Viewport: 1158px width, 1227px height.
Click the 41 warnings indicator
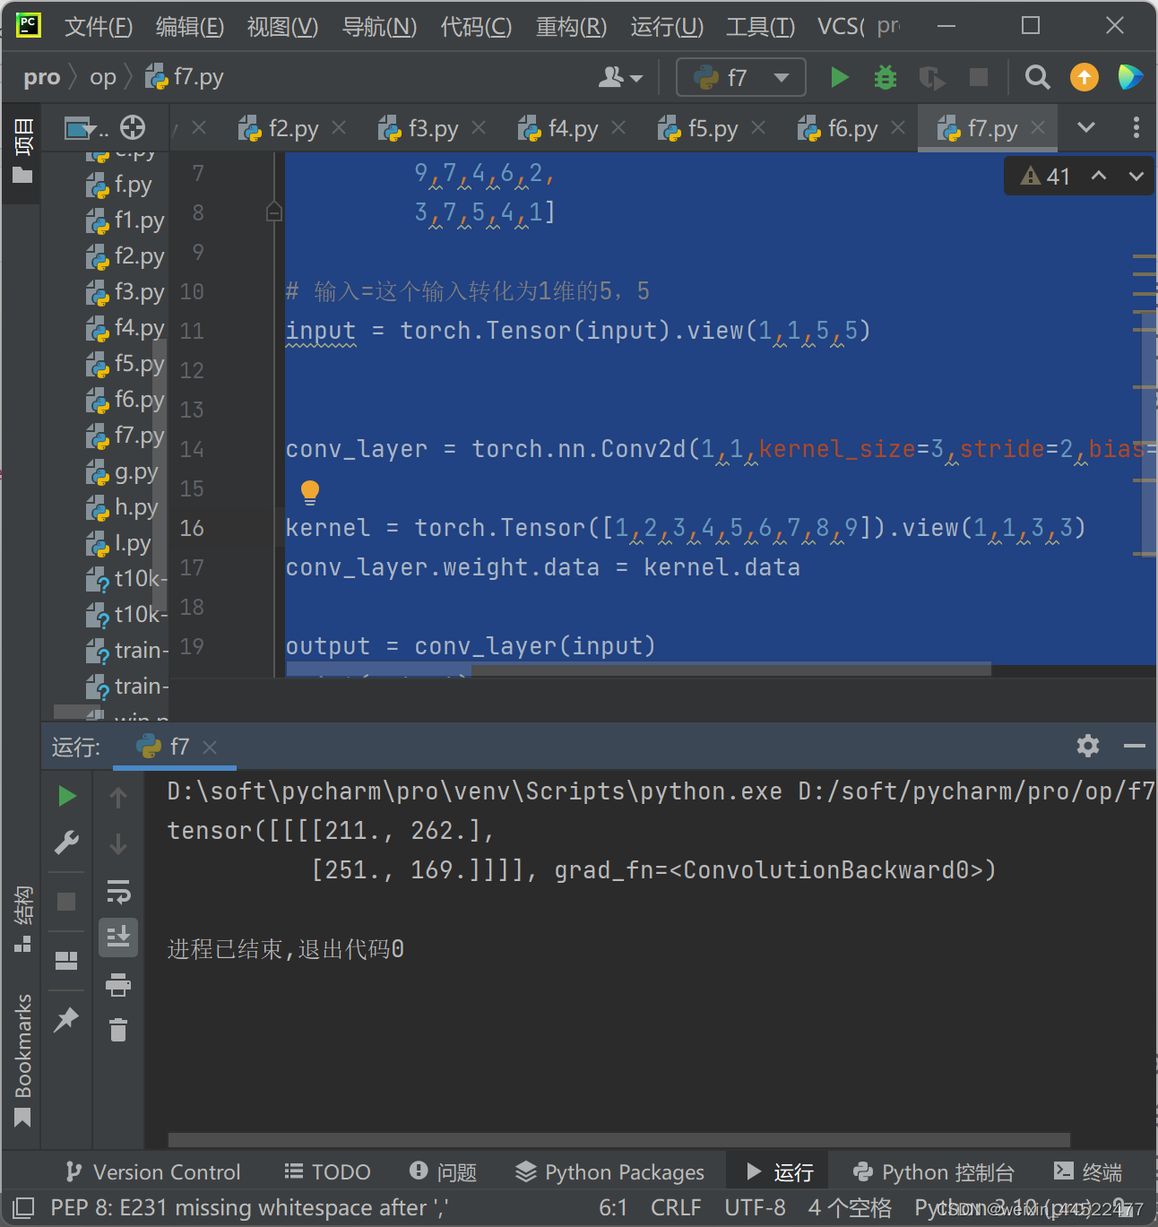1045,177
